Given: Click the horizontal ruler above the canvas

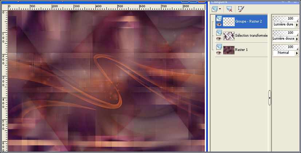Looking at the screenshot, I should (106, 7).
